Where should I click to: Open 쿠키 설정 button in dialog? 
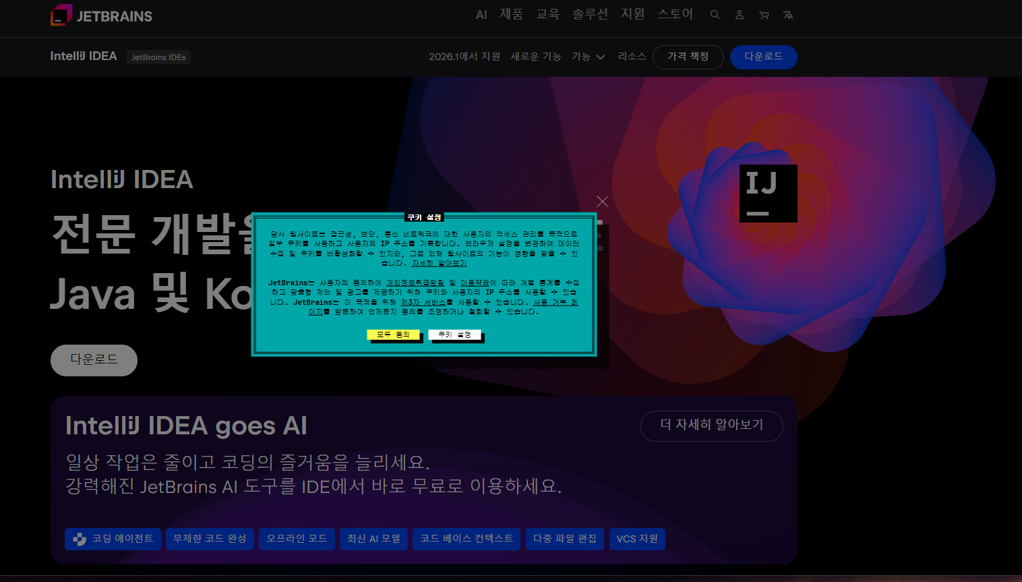click(x=454, y=334)
